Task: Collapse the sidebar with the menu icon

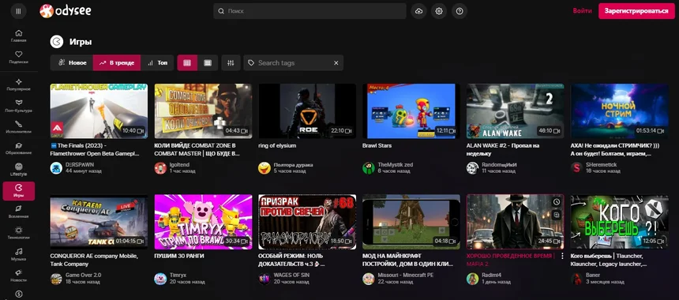Action: pyautogui.click(x=18, y=11)
